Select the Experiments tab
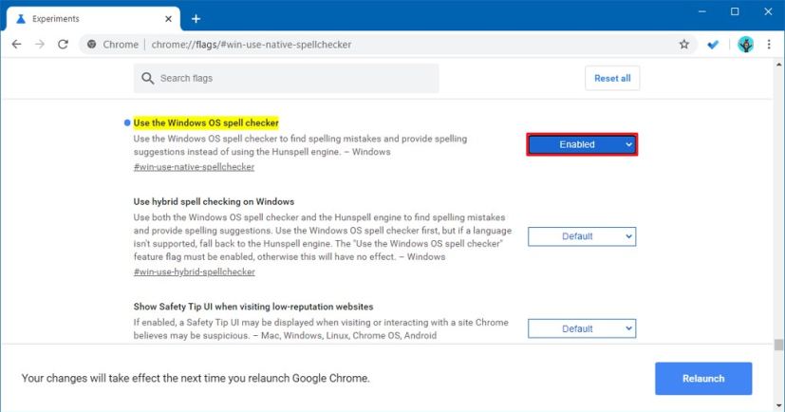The image size is (785, 412). 93,19
